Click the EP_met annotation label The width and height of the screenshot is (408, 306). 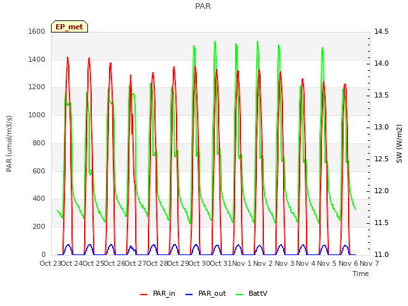[69, 27]
